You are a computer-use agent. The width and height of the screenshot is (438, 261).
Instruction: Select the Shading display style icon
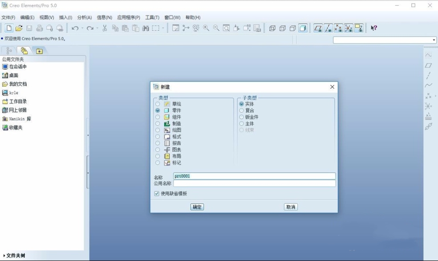click(x=303, y=28)
